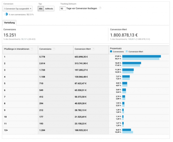Click the 11,28 % percentage label
This screenshot has height=142, width=173.
click(x=118, y=70)
